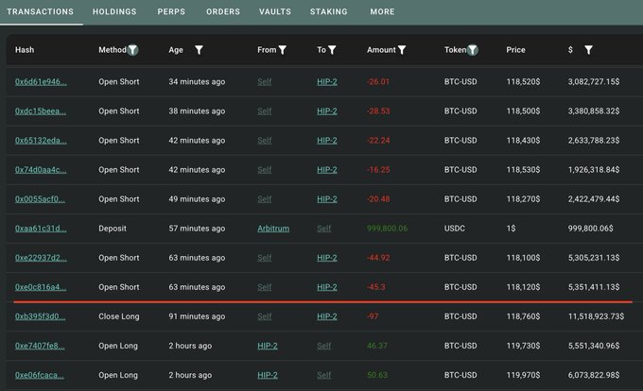Select the value 5,351,411.13$

(x=594, y=287)
